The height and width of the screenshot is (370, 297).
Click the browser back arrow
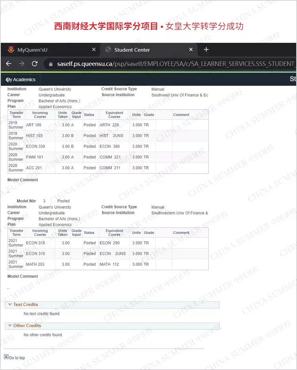(x=9, y=64)
